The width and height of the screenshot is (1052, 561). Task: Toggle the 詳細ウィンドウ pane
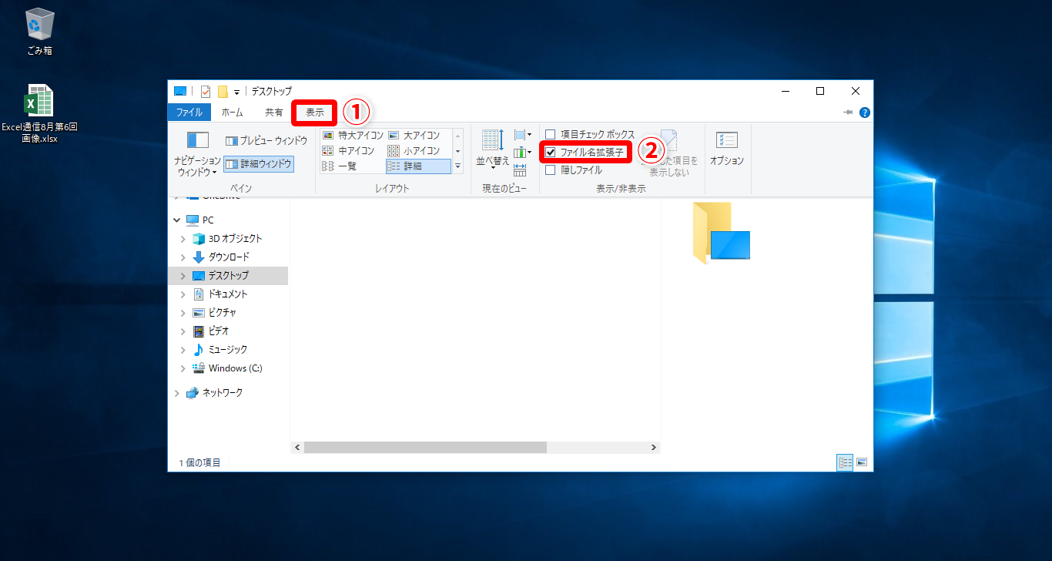pos(259,163)
